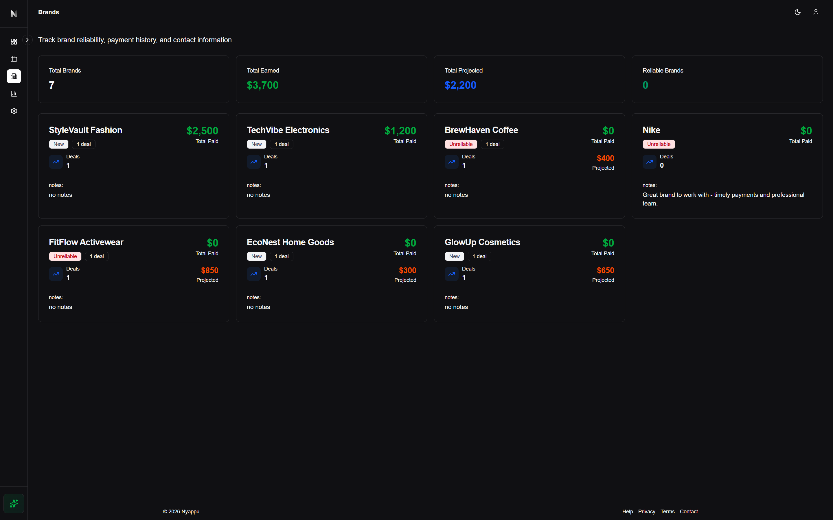
Task: Click the trend chart icon on Nike card
Action: coord(649,162)
